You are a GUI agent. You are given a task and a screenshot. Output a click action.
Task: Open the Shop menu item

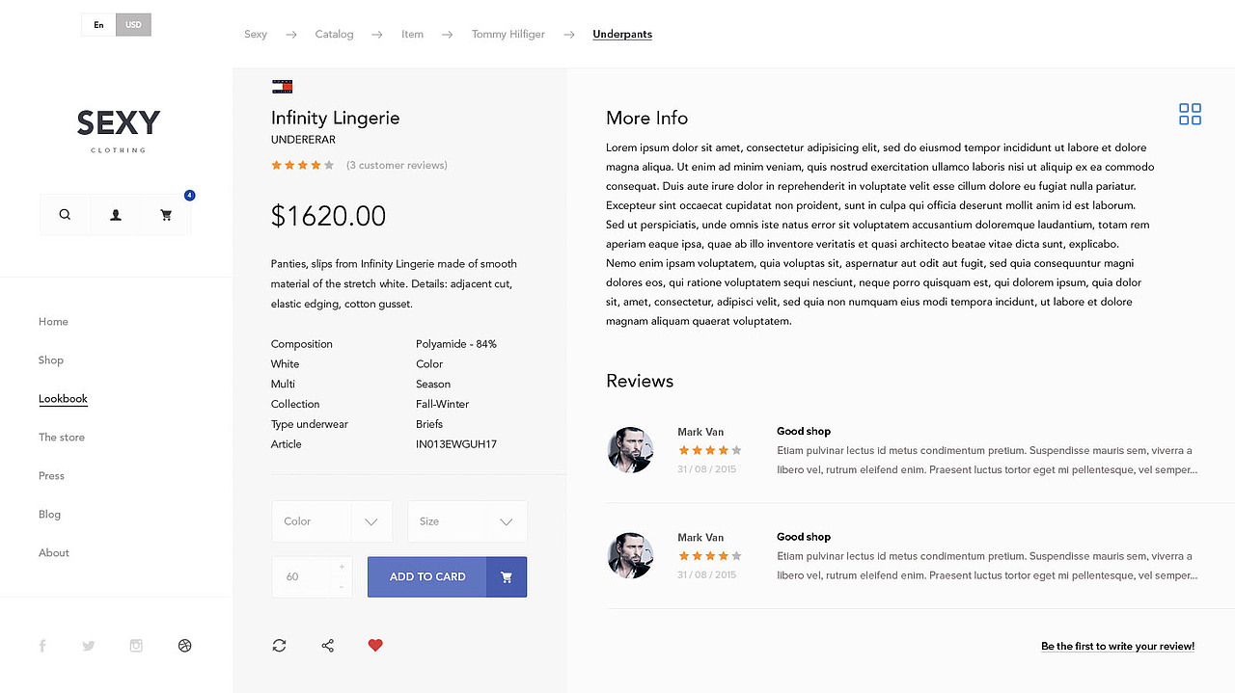(x=51, y=360)
